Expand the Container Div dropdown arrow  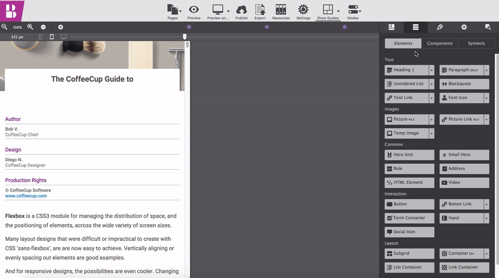click(x=486, y=254)
